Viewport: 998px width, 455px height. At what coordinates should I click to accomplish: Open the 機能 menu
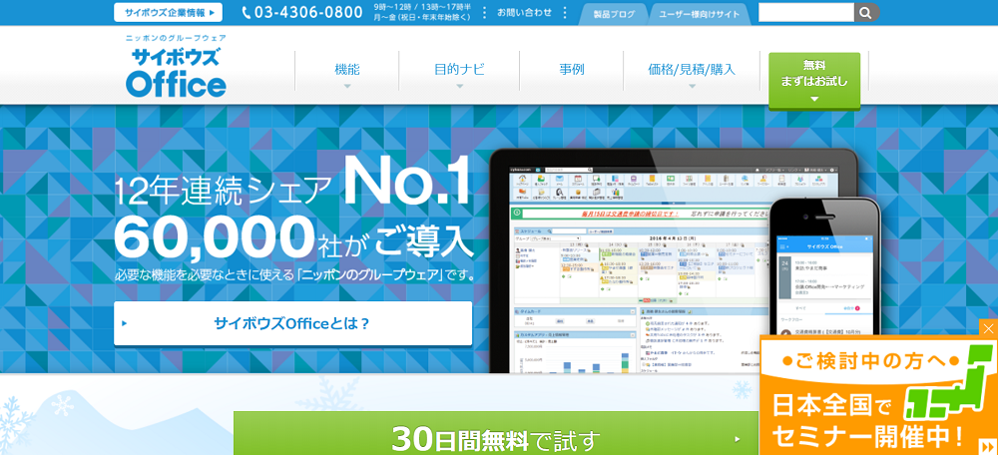347,71
